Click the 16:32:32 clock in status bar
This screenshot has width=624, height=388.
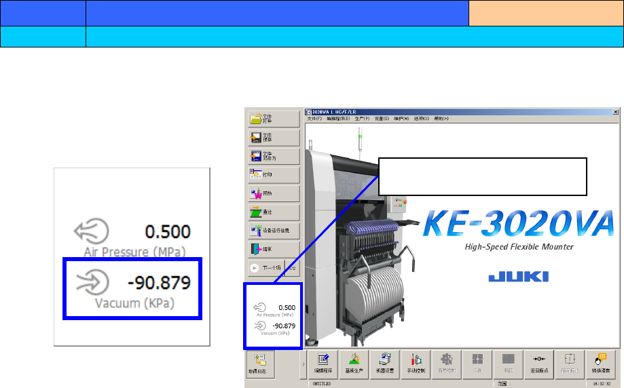602,384
